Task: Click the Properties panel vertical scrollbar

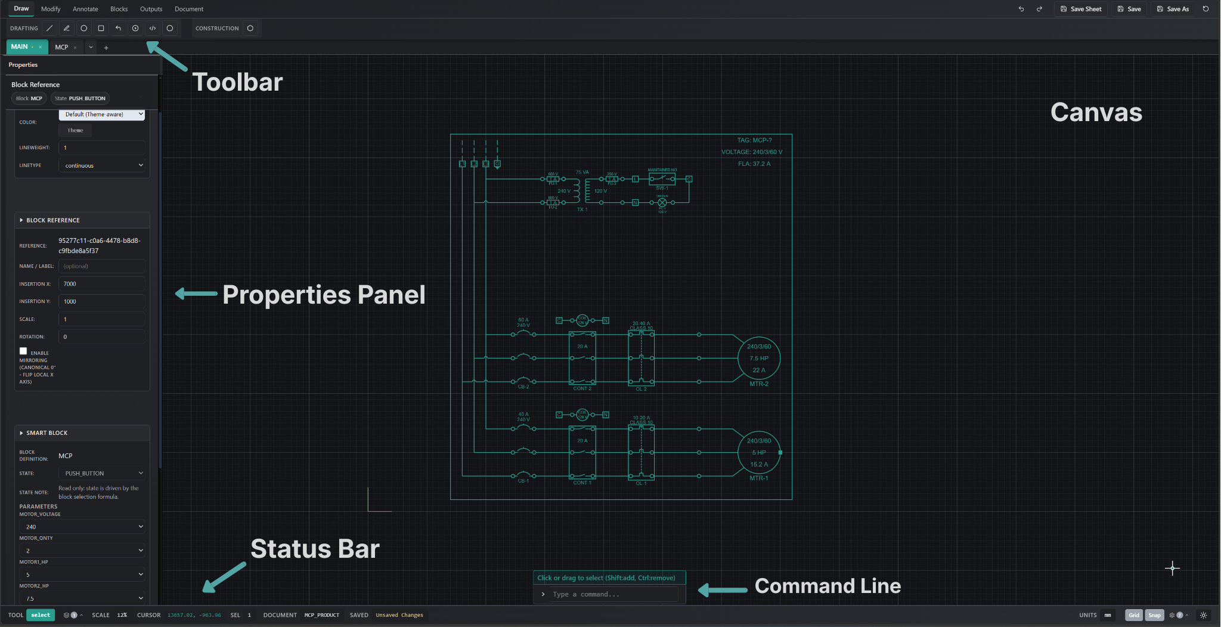Action: pos(160,289)
